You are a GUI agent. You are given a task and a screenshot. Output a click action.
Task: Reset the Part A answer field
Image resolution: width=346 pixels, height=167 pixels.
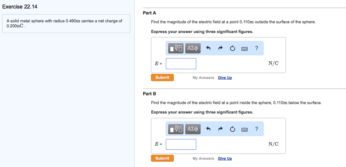(232, 48)
